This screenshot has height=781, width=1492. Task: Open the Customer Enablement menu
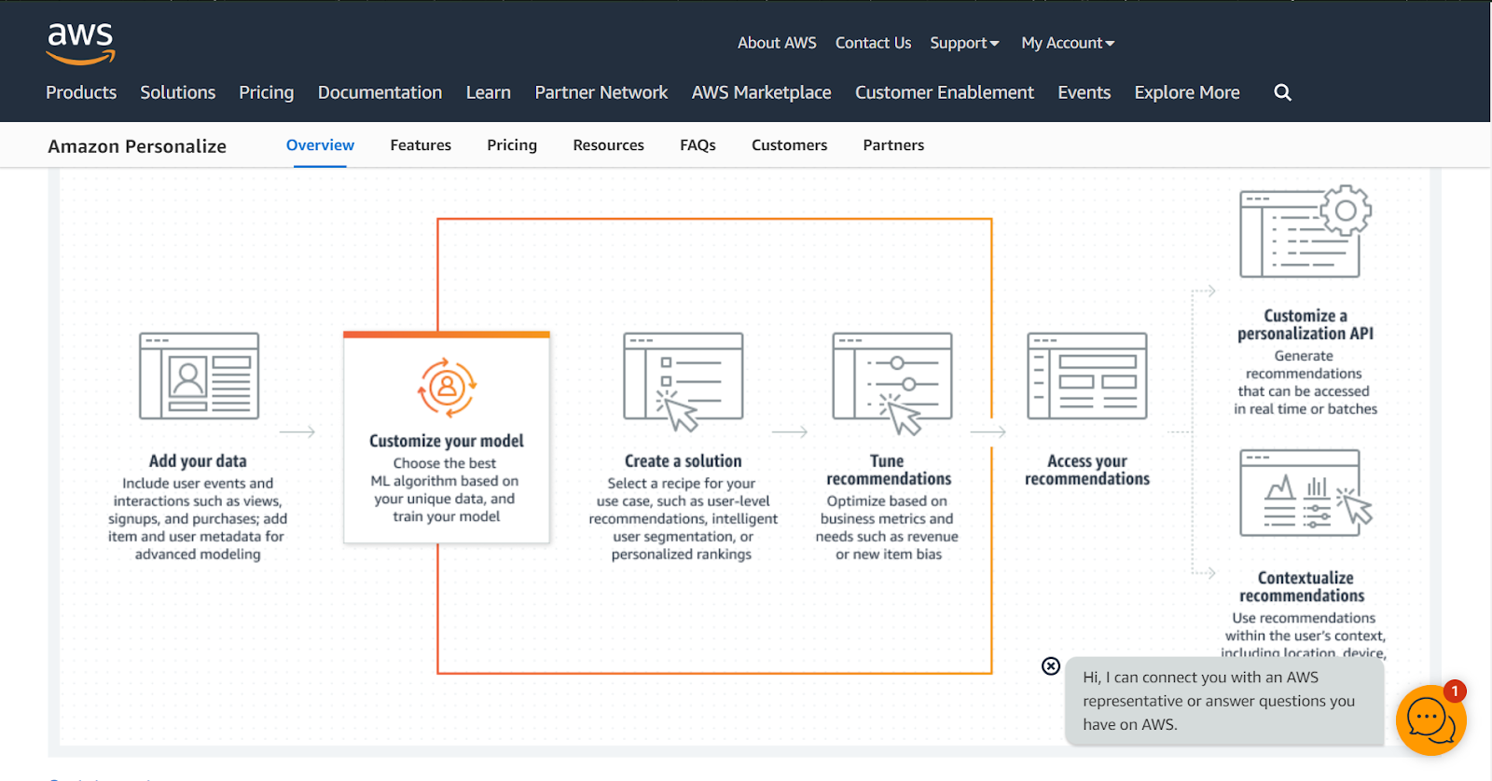pos(945,92)
